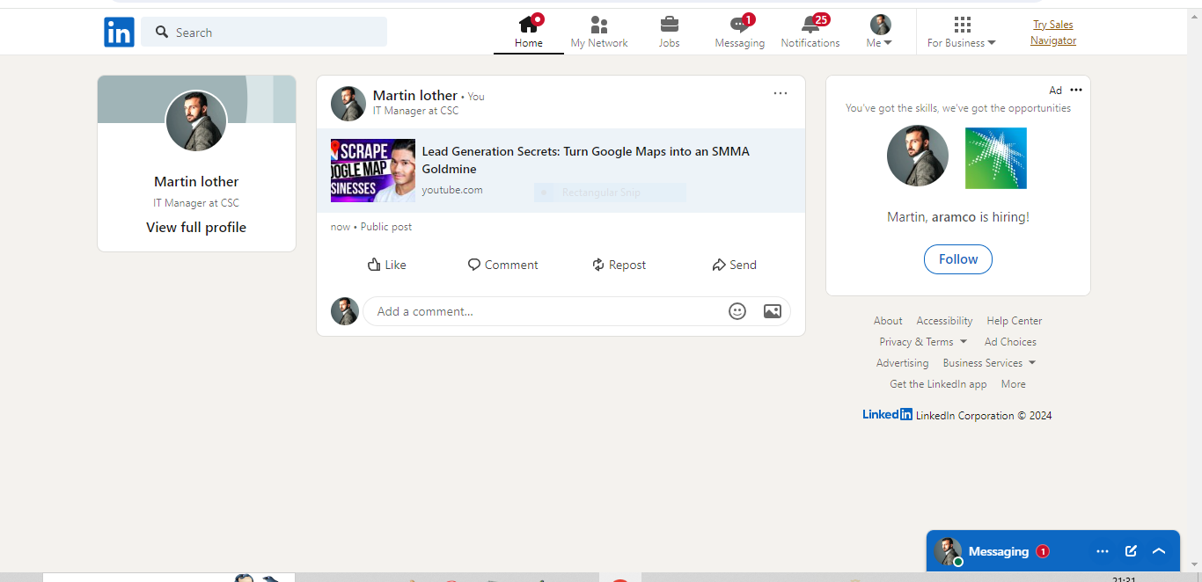The image size is (1202, 582).
Task: Click sidebar profile photo of Martin lother
Action: point(196,120)
